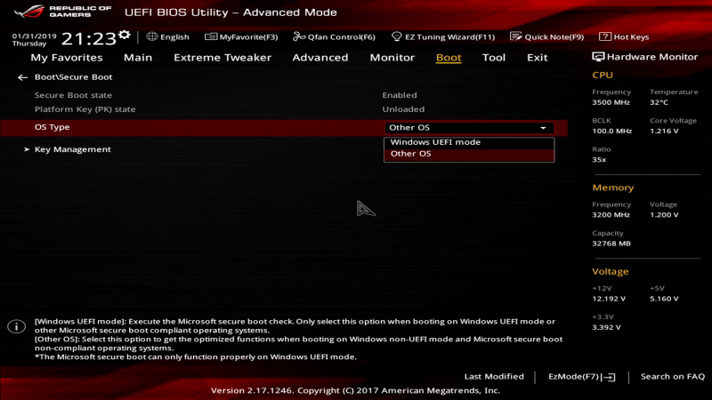Click the Hardware Monitor screen icon
Viewport: 712px width, 400px height.
click(598, 57)
